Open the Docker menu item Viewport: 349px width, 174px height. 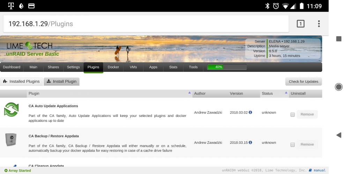click(x=113, y=67)
